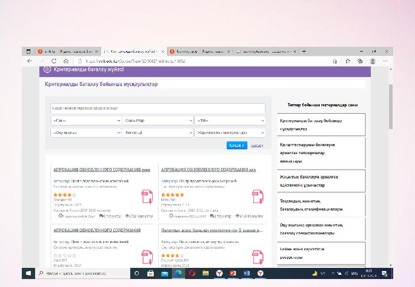Open Тоқсандық жиынтық бағалаудың спецификациялары item
The width and height of the screenshot is (415, 287).
click(321, 205)
